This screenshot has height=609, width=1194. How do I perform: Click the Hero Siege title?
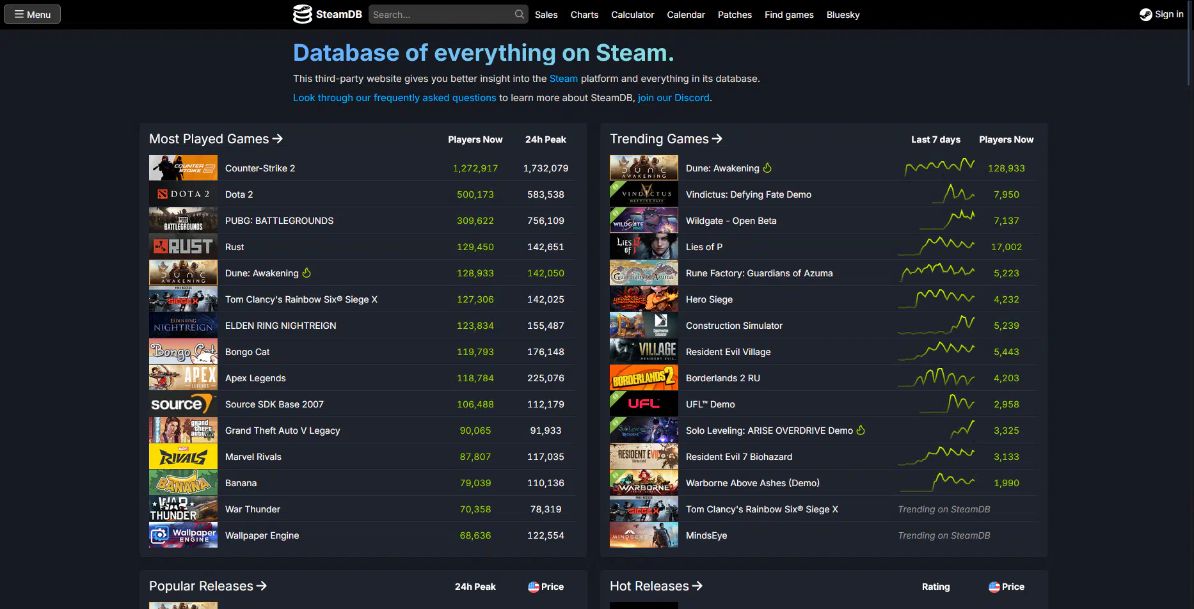click(709, 299)
